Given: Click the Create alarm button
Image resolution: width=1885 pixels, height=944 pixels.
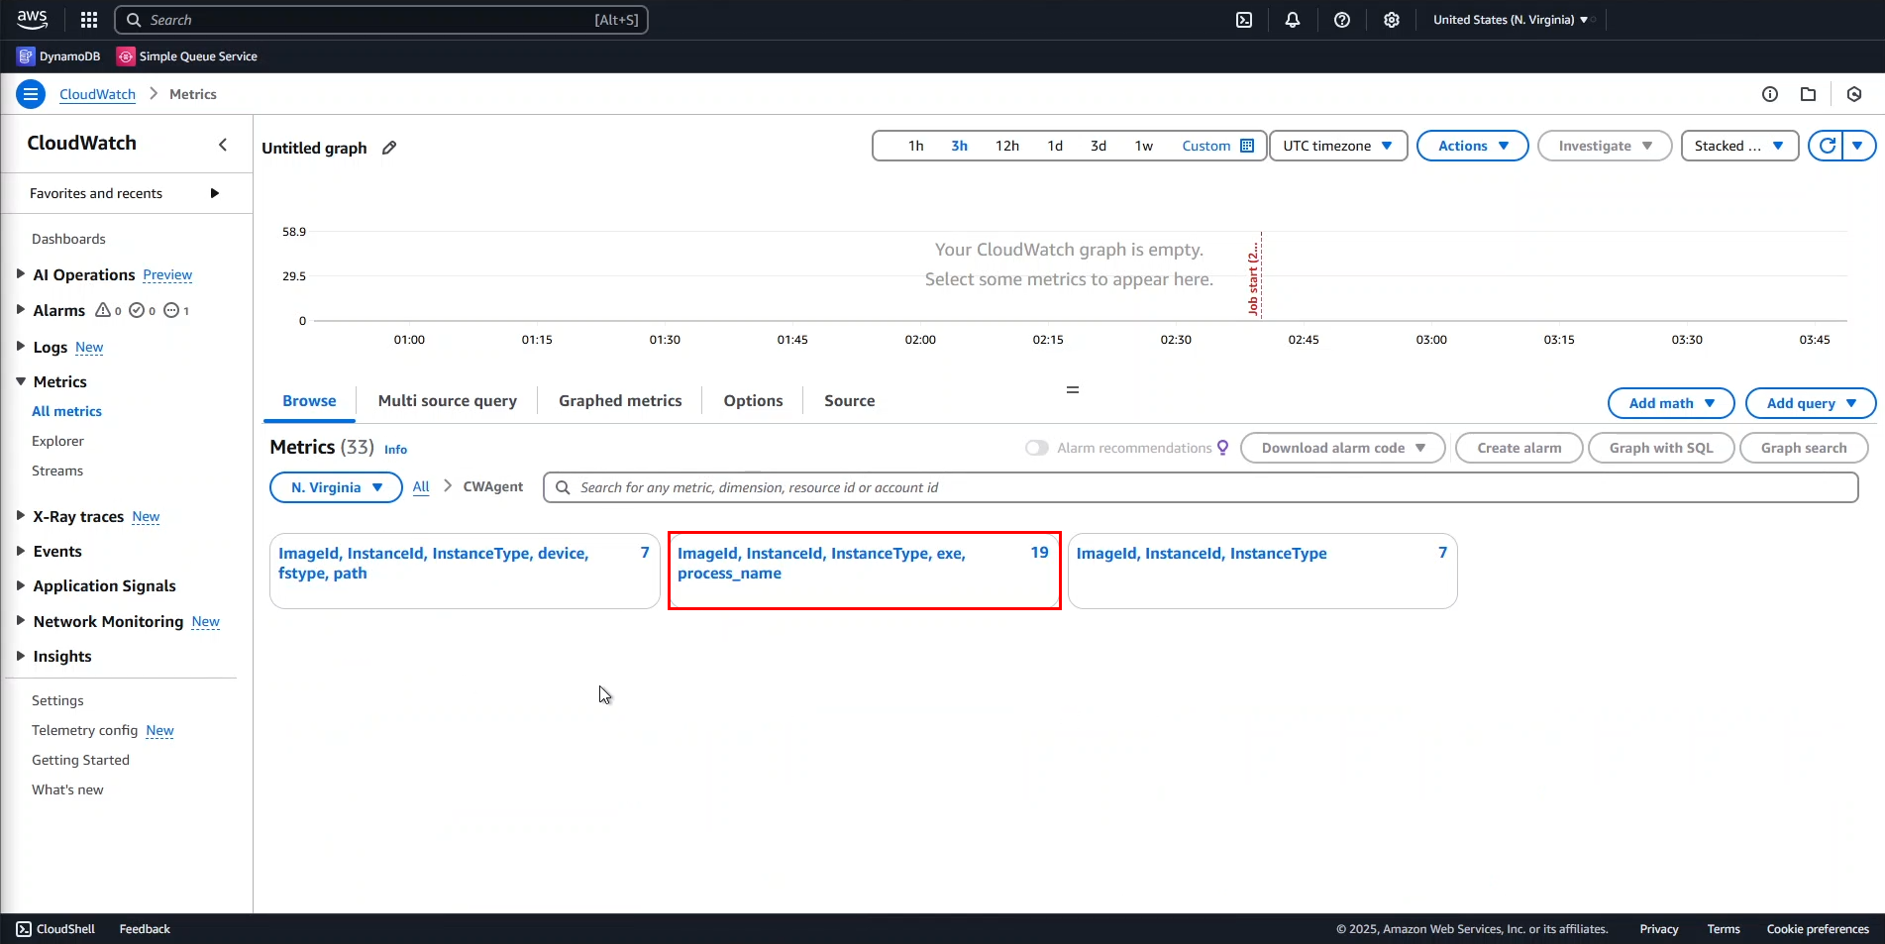Looking at the screenshot, I should (1518, 447).
